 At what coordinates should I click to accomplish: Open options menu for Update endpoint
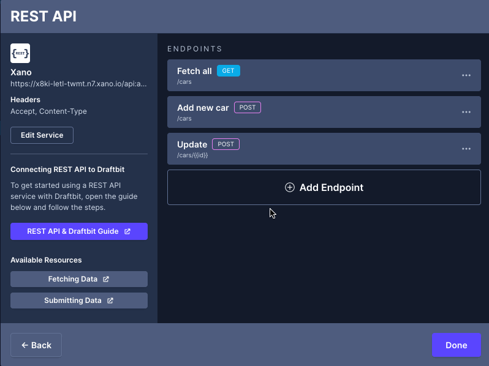[466, 149]
